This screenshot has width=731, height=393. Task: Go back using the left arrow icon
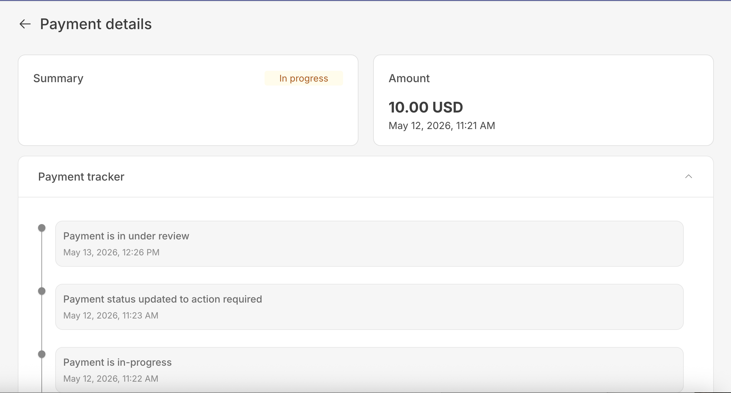pos(25,24)
